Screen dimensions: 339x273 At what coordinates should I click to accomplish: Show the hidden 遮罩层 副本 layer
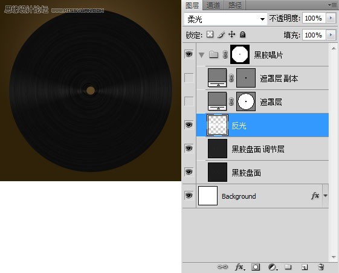[189, 78]
